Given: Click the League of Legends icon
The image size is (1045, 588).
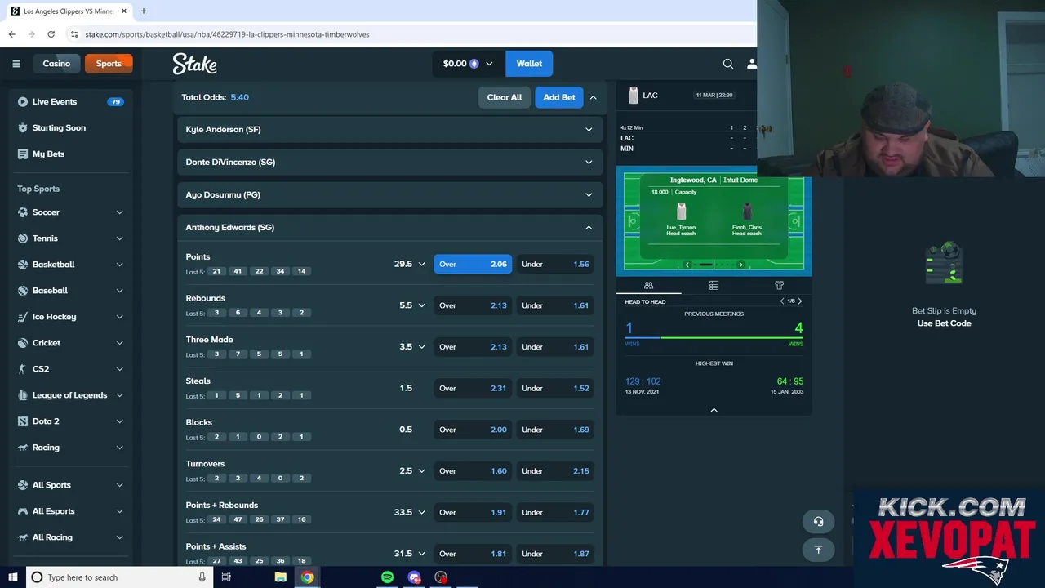Looking at the screenshot, I should (x=23, y=395).
